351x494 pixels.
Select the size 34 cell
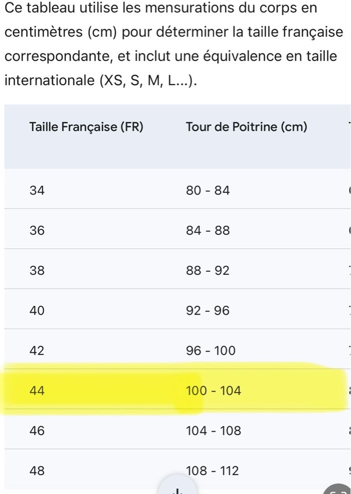click(38, 191)
